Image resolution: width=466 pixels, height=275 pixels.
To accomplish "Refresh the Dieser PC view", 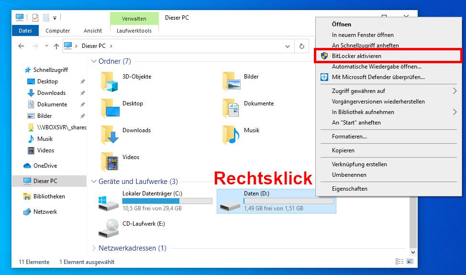I will pyautogui.click(x=301, y=46).
